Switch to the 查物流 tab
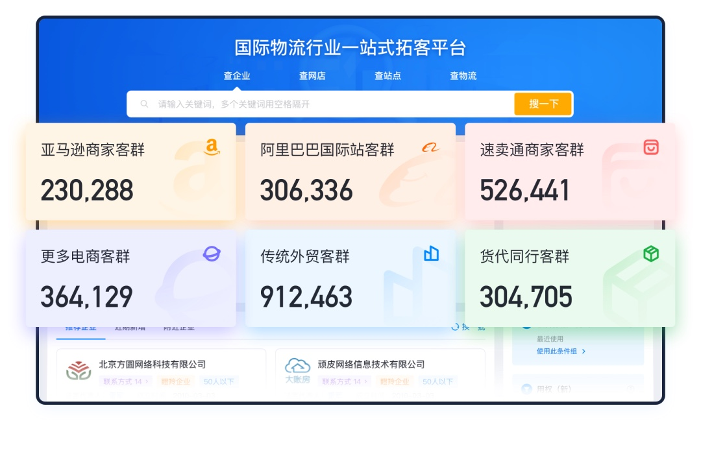Viewport: 701px width, 467px height. coord(463,76)
